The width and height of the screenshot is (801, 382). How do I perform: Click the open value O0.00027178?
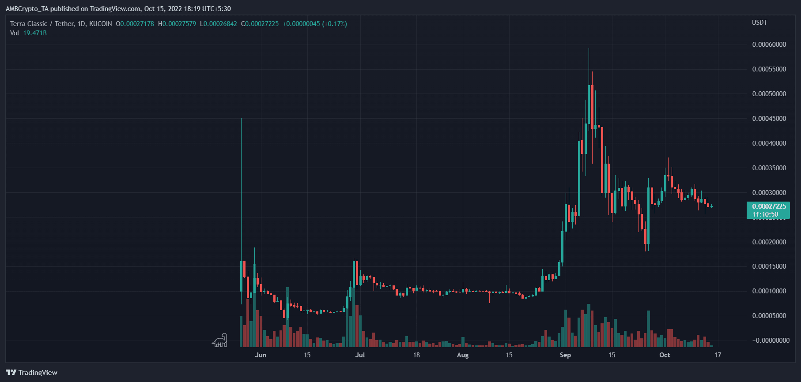pos(135,24)
